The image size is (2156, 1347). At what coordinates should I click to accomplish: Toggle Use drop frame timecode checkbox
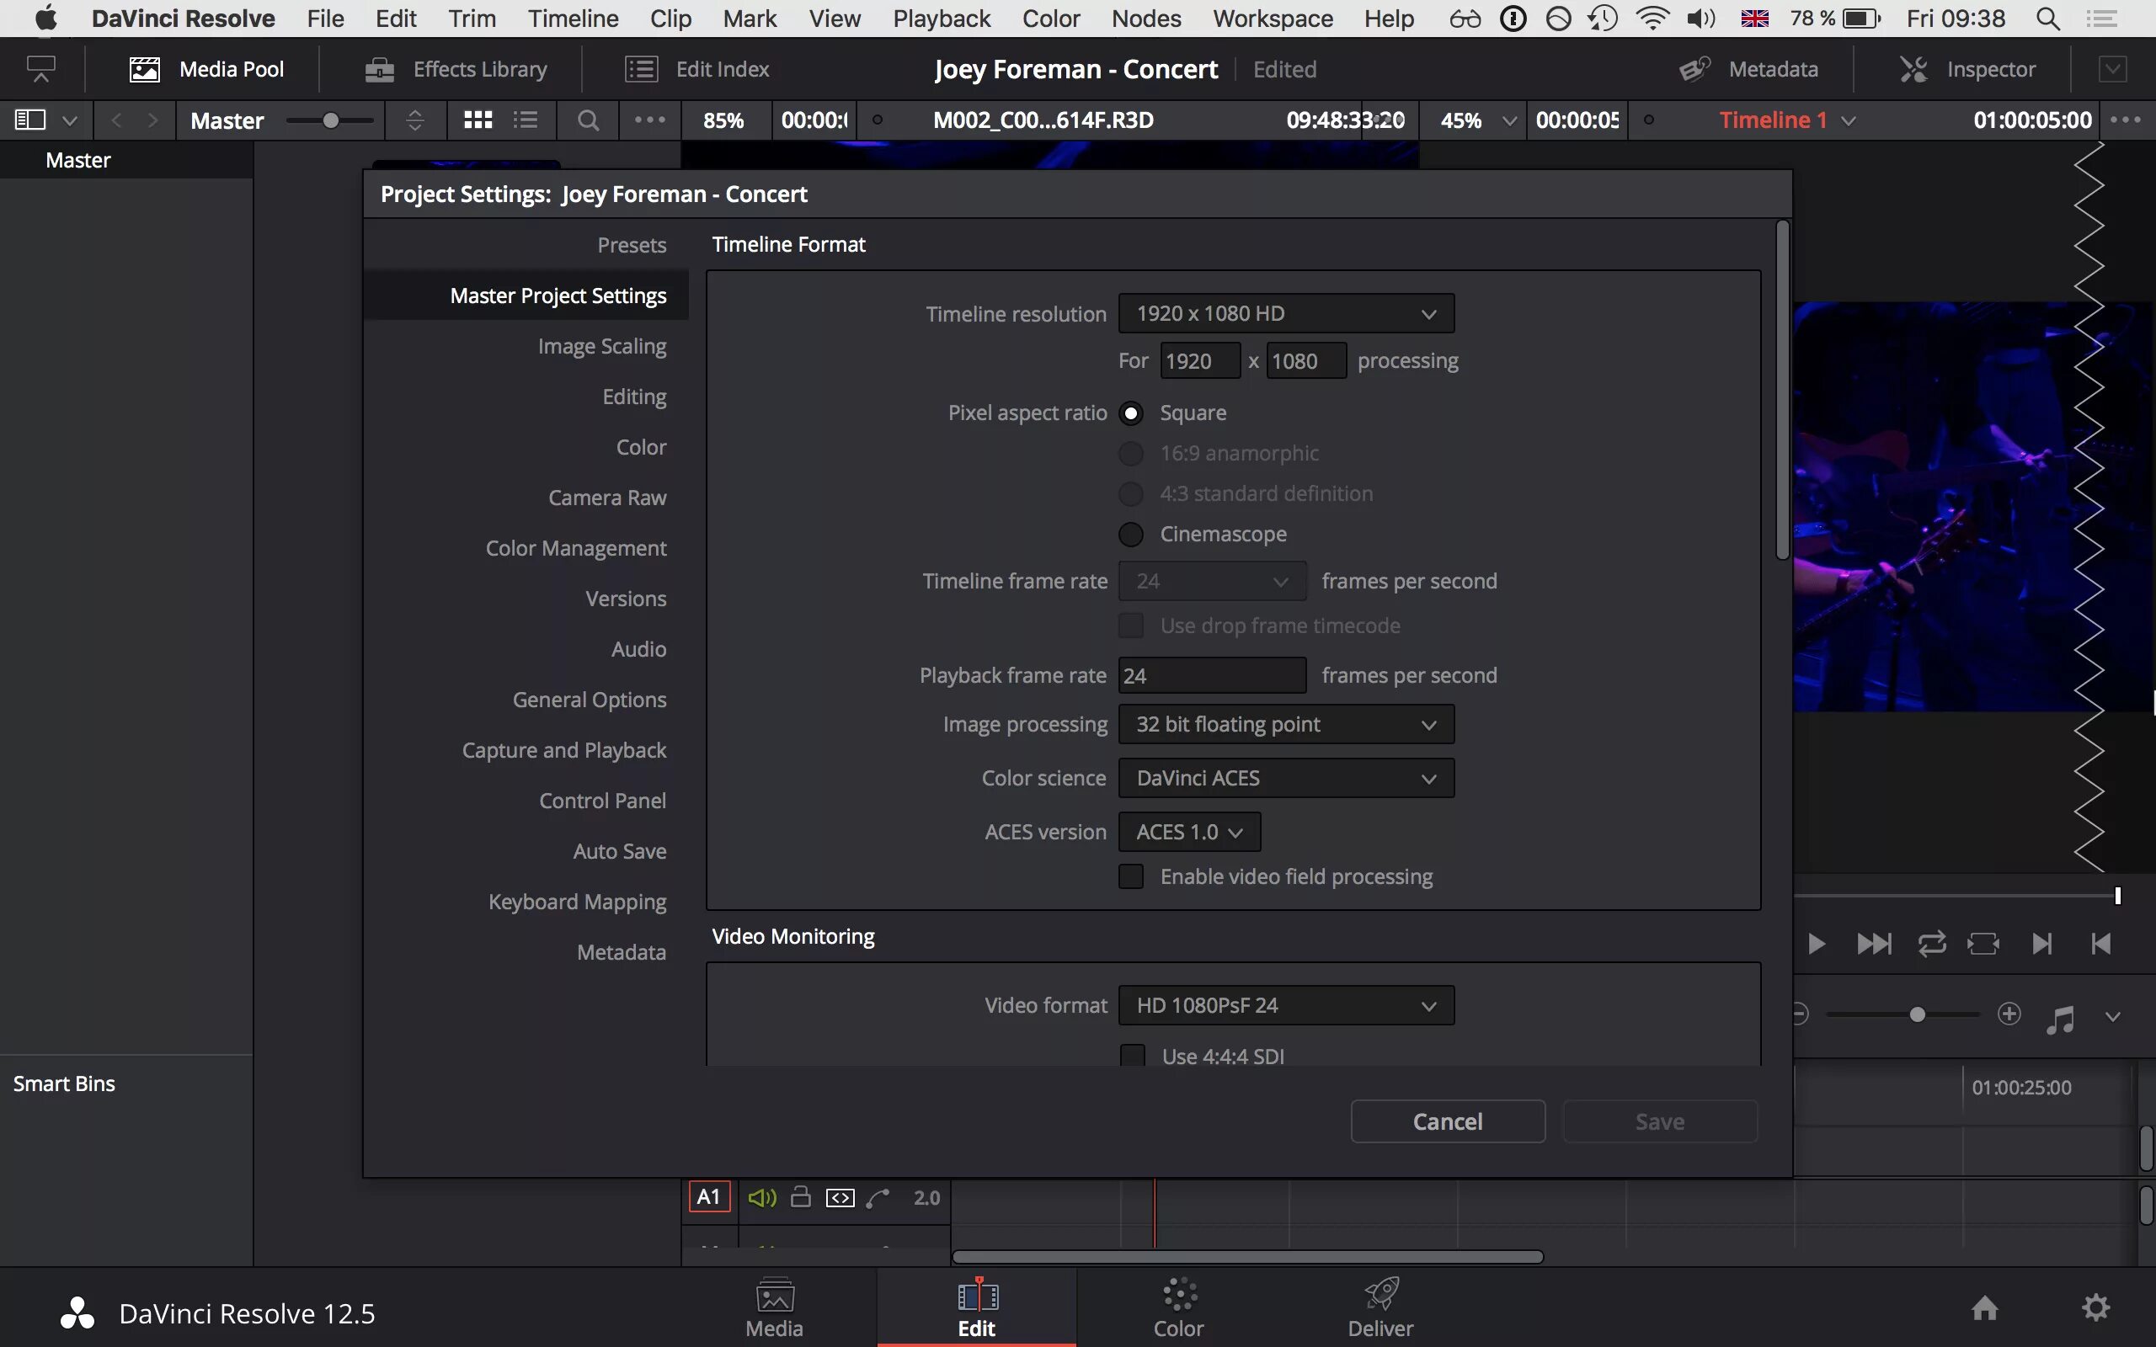[x=1130, y=626]
